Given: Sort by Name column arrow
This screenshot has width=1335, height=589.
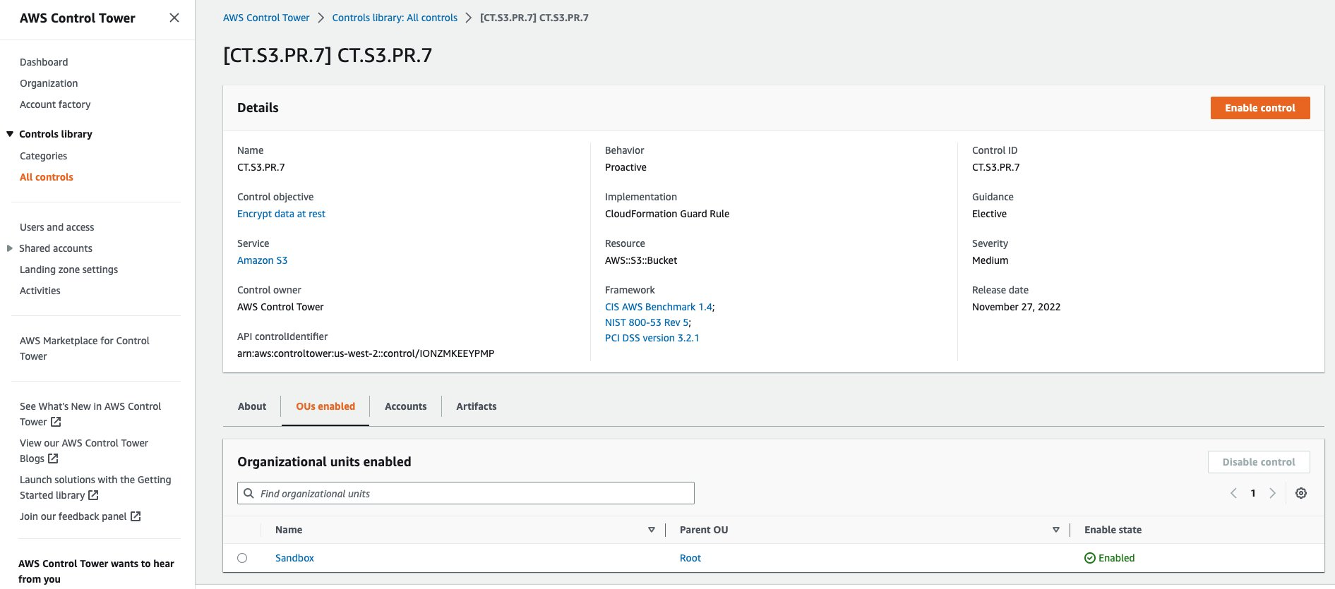Looking at the screenshot, I should [651, 530].
